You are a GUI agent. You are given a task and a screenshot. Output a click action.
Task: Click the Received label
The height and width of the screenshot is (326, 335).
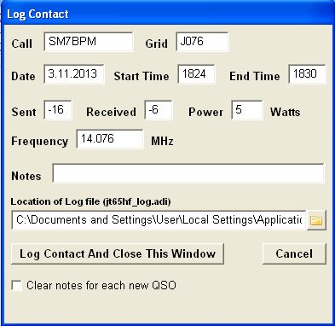[111, 112]
